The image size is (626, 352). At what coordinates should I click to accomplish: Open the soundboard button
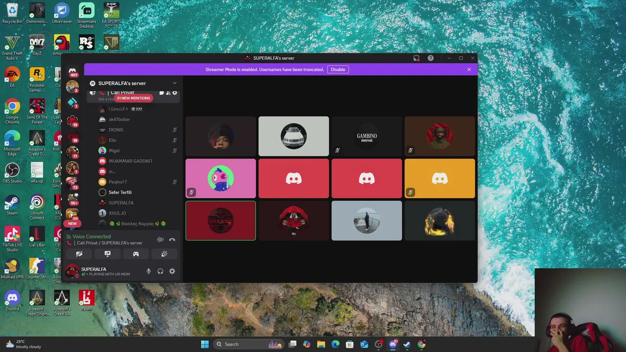click(164, 254)
